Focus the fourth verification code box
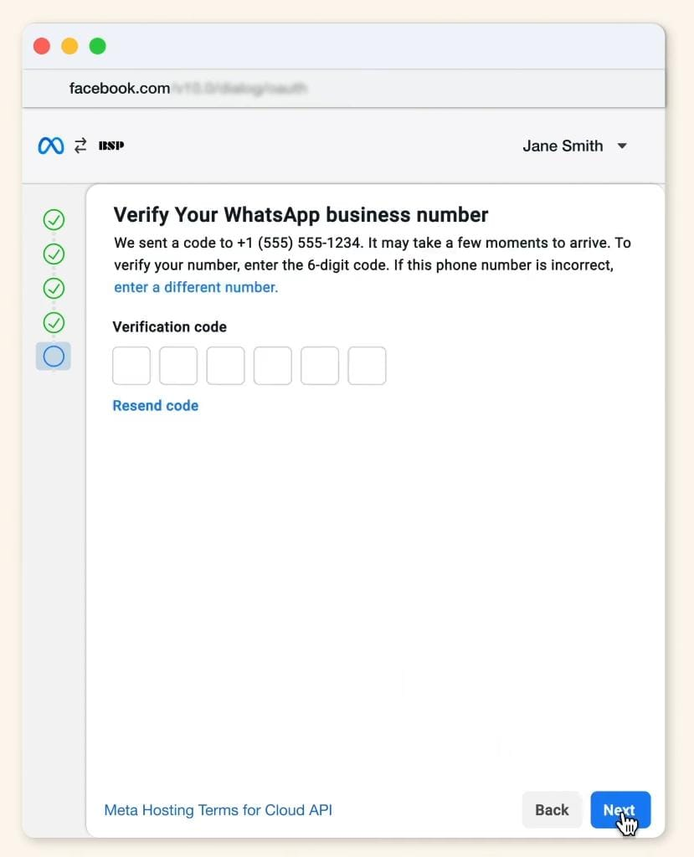The width and height of the screenshot is (694, 857). [272, 366]
